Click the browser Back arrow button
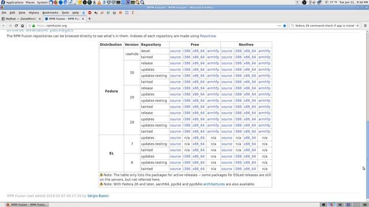Image resolution: width=369 pixels, height=207 pixels. [x=4, y=25]
